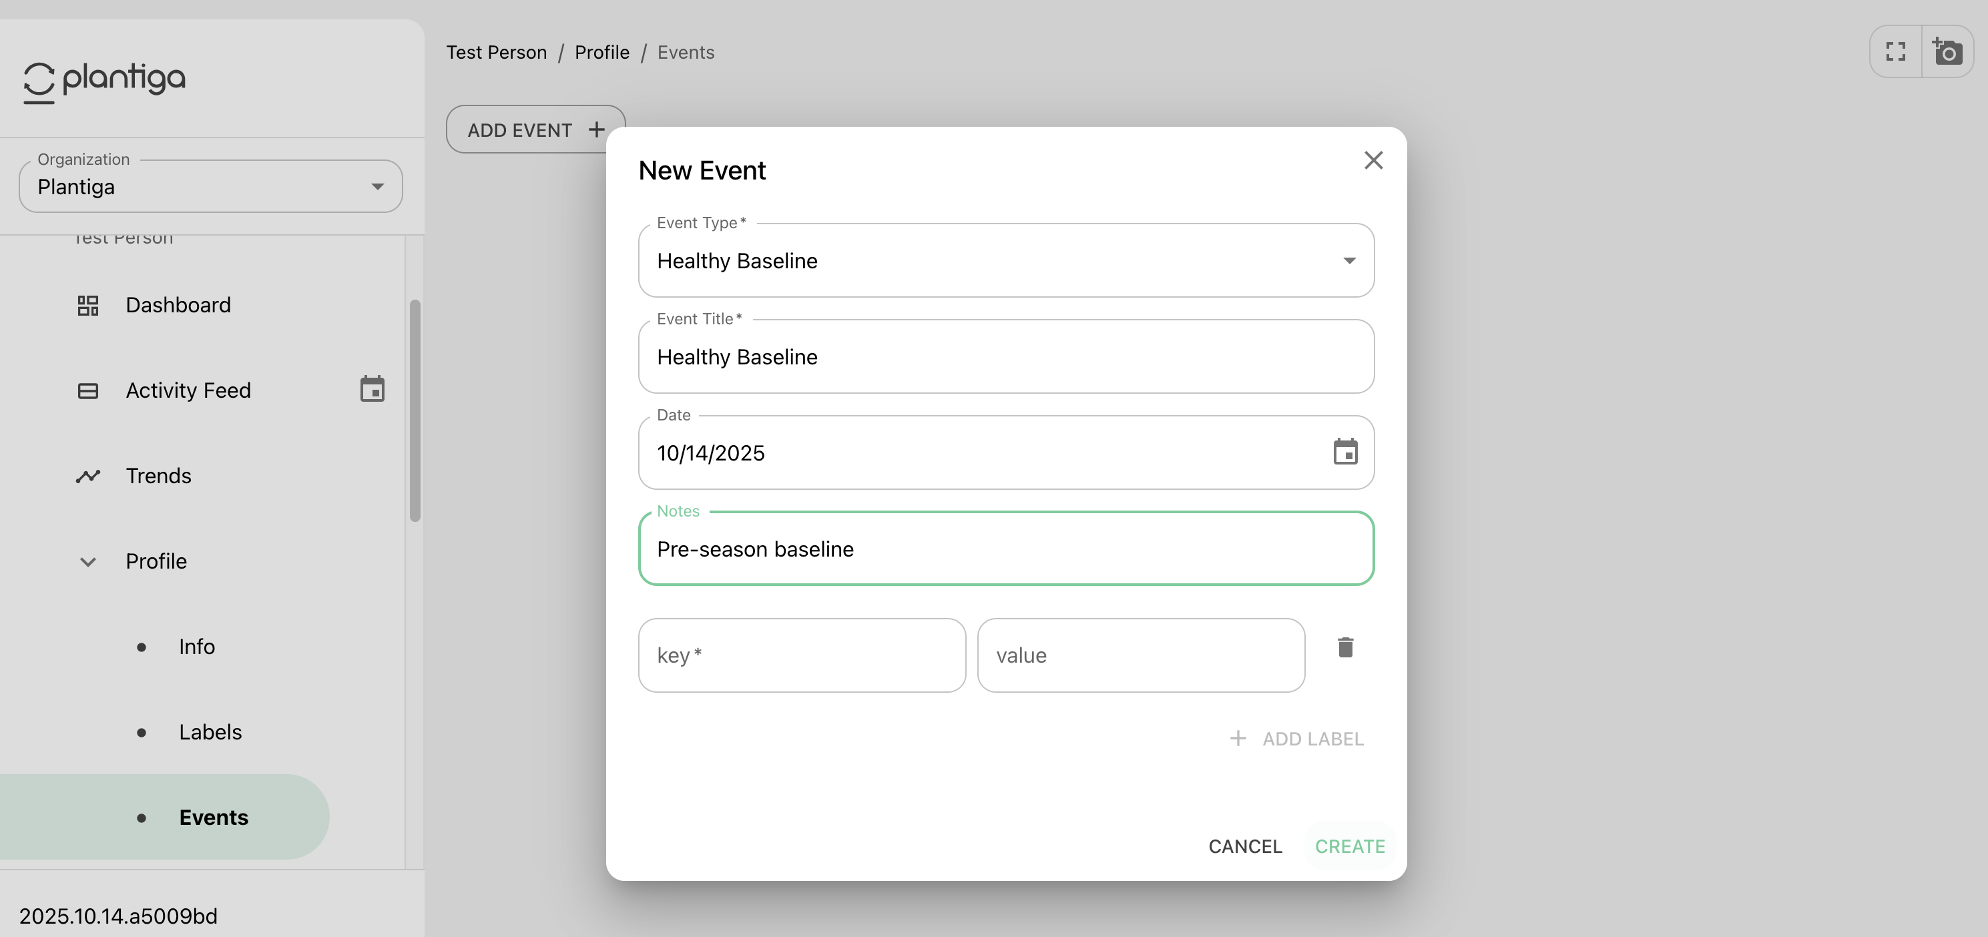Click the sidebar vertical scrollbar
The image size is (1988, 937).
click(415, 410)
